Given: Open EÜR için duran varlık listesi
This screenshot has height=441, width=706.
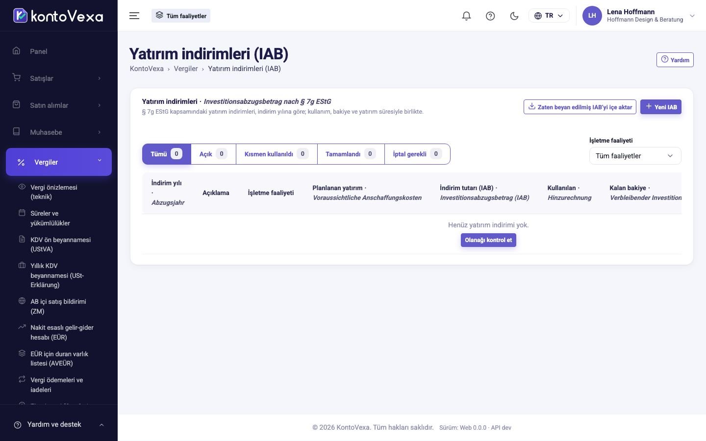Looking at the screenshot, I should click(59, 359).
